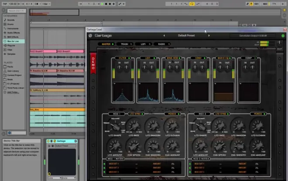Select Drums category in browser
This screenshot has height=181, width=288.
click(10, 24)
